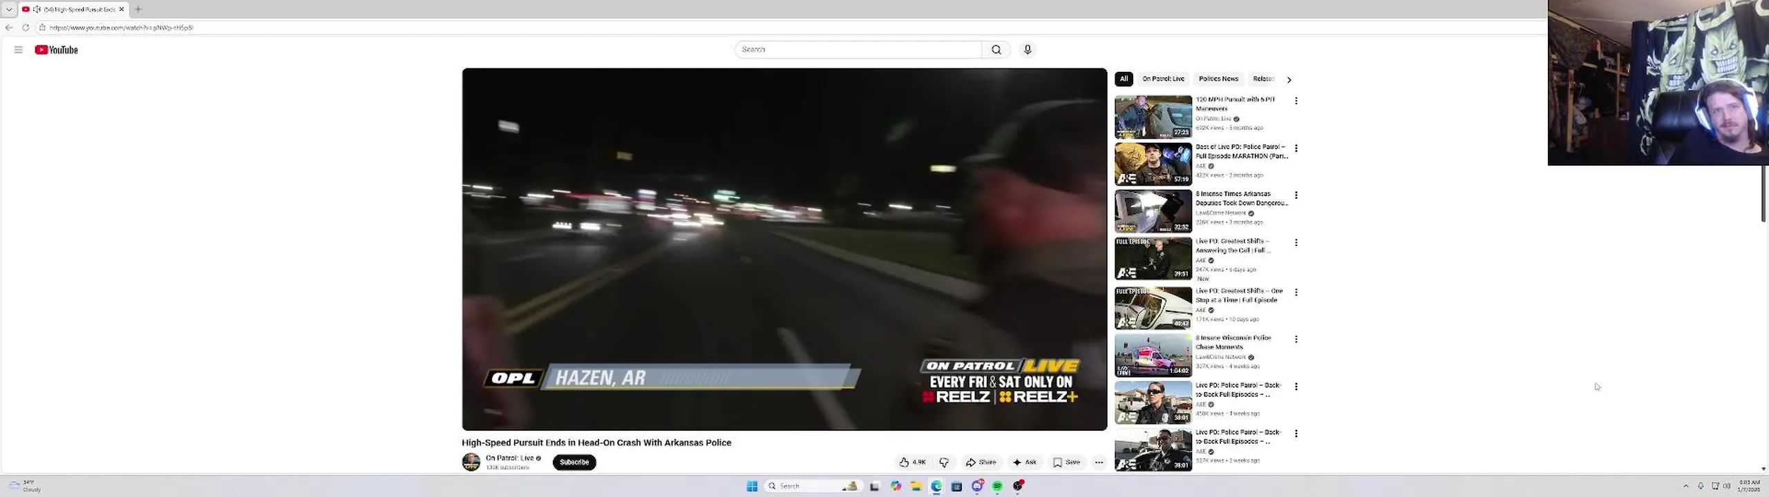The width and height of the screenshot is (1769, 497).
Task: Open options for 120 MPH Pursuit video
Action: point(1296,101)
